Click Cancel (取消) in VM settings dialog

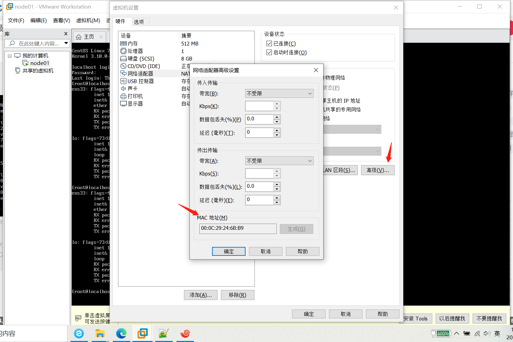point(346,314)
